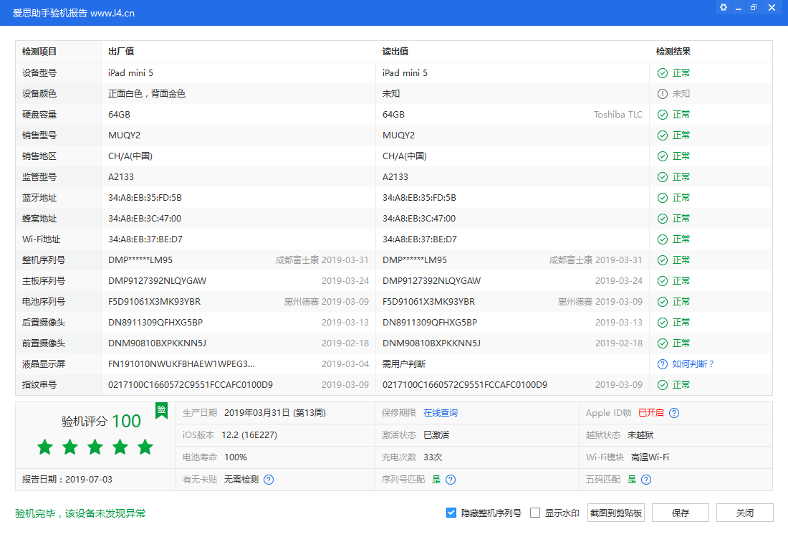Click the fifth star in the rating row
Viewport: 788px width, 537px height.
tap(145, 446)
